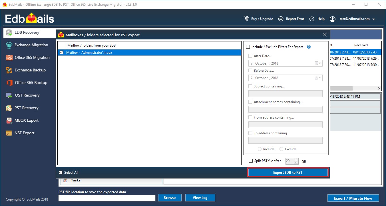Open the After Date calendar dropdown
386x206 pixels.
click(317, 63)
